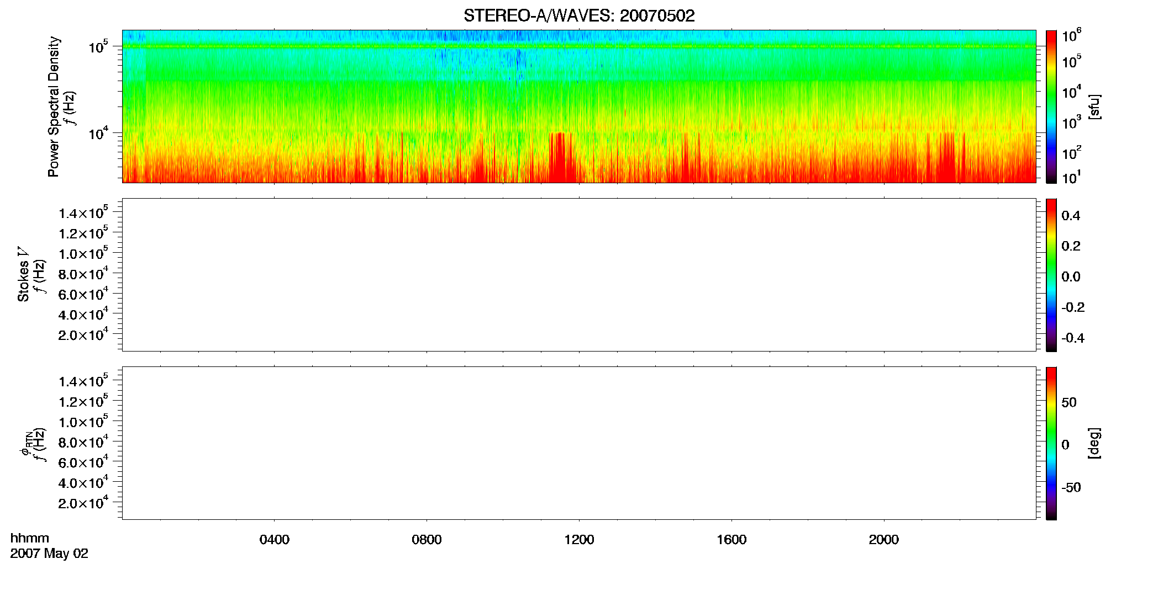The height and width of the screenshot is (596, 1158).
Task: Click the Stokes V color bar
Action: [x=1051, y=275]
